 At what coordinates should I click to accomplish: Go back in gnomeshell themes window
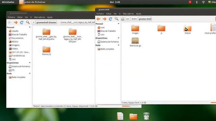tap(10, 23)
